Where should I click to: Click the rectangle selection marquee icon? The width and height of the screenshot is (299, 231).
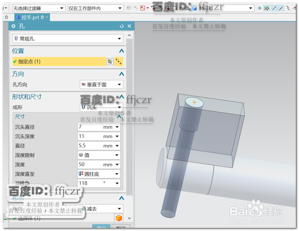click(x=175, y=8)
